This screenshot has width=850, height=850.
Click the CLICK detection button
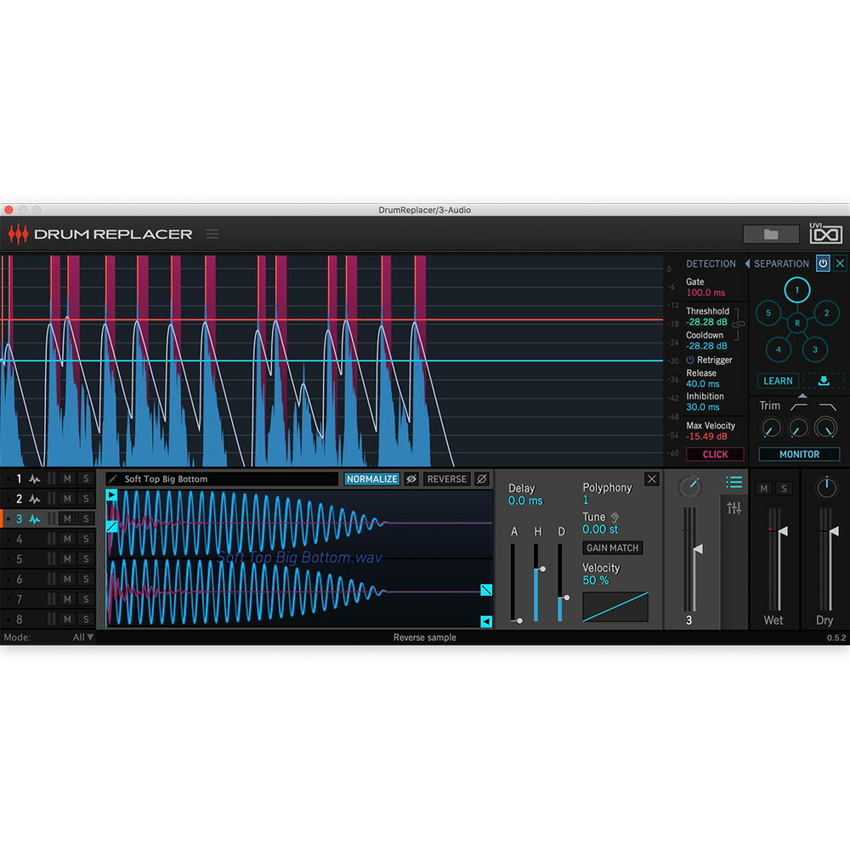(x=715, y=454)
